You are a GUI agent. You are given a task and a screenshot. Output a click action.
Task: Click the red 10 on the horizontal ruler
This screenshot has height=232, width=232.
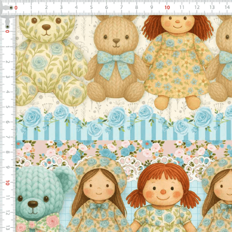click(167, 7)
